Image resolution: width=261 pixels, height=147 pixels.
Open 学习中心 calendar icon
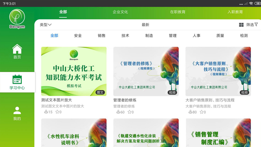pos(17,80)
